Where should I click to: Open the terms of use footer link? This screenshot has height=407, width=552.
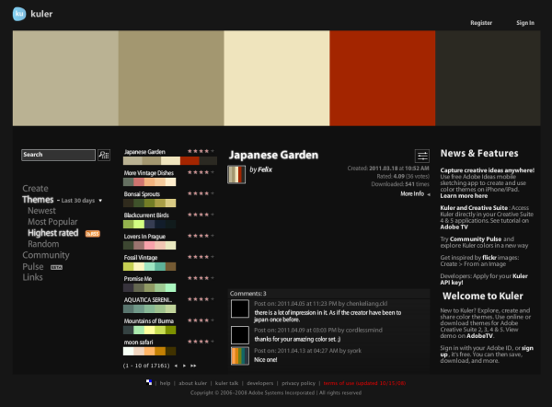[364, 383]
